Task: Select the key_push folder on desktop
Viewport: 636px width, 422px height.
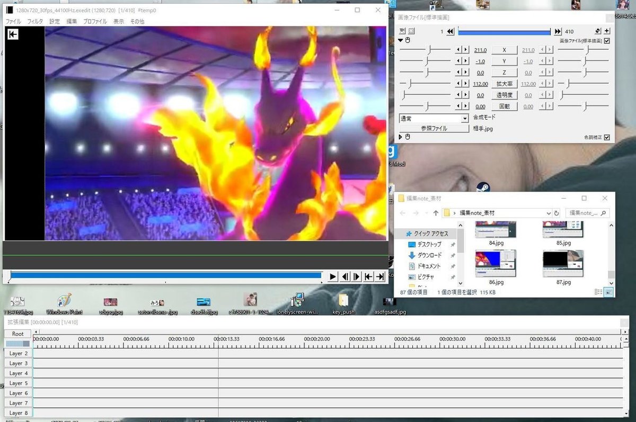Action: [x=343, y=304]
